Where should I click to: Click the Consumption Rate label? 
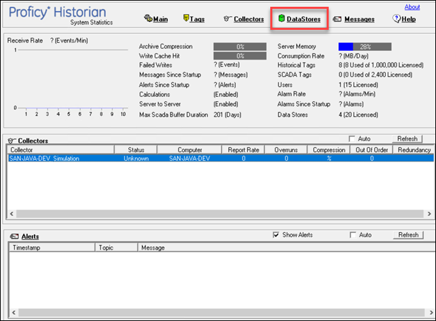[x=301, y=56]
